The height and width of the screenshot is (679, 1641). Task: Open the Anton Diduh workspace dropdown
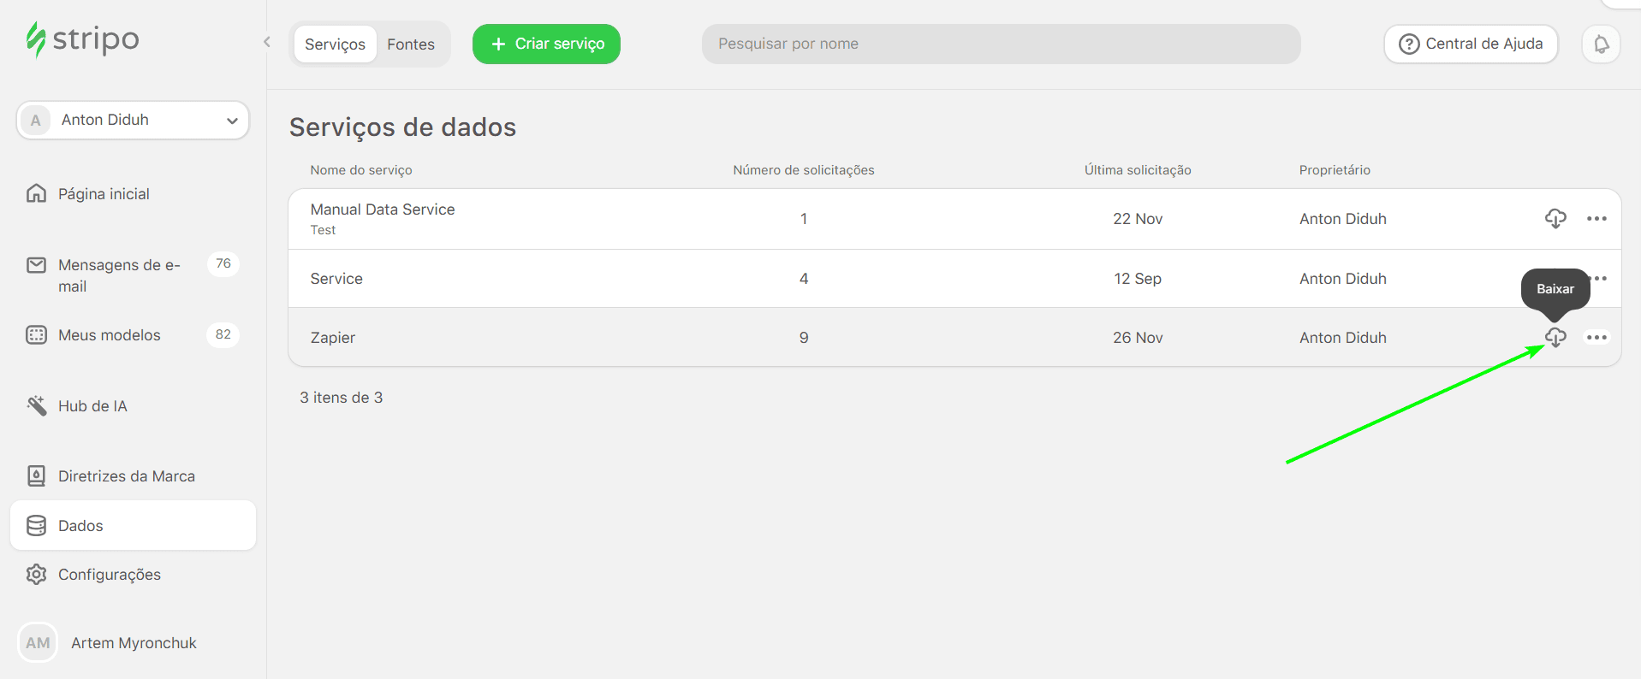click(x=133, y=120)
